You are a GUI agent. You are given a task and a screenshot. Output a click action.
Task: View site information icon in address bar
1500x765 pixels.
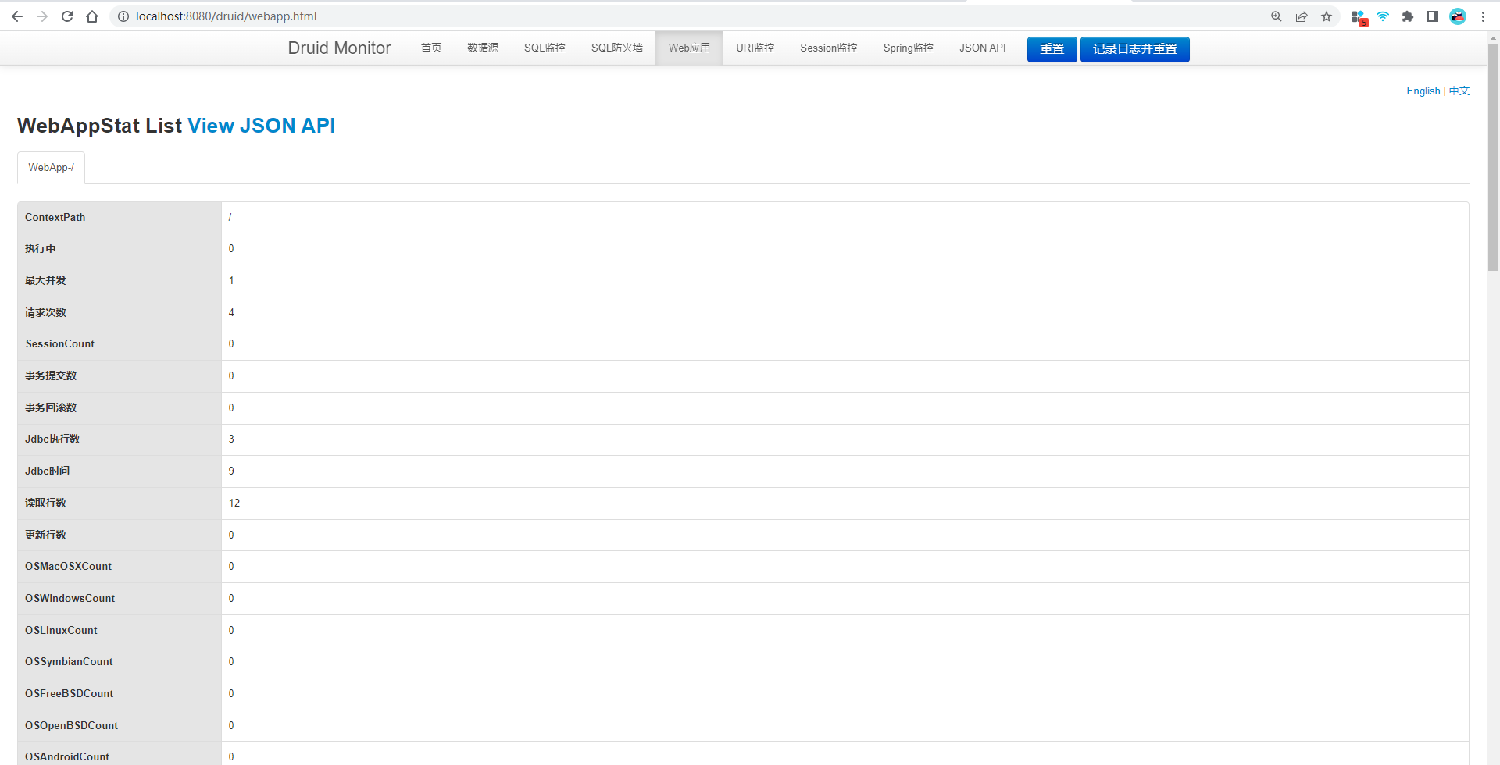[x=123, y=16]
